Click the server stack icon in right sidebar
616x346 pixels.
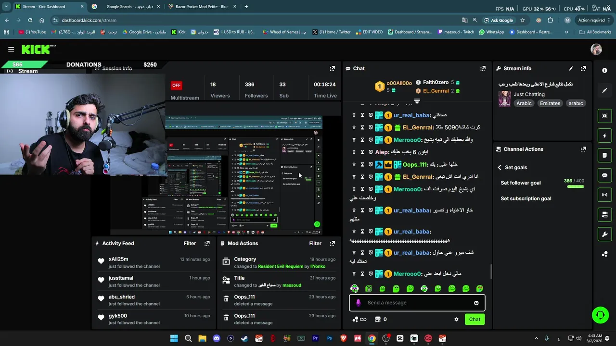pyautogui.click(x=604, y=215)
